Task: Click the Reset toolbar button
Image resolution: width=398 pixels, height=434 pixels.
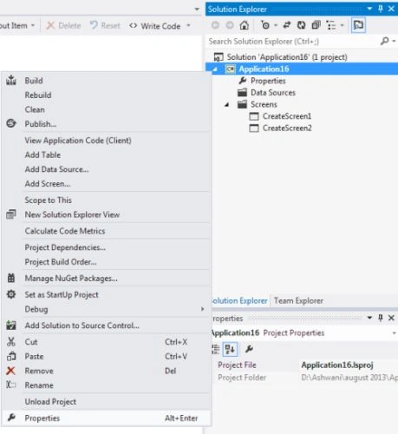Action: point(105,26)
